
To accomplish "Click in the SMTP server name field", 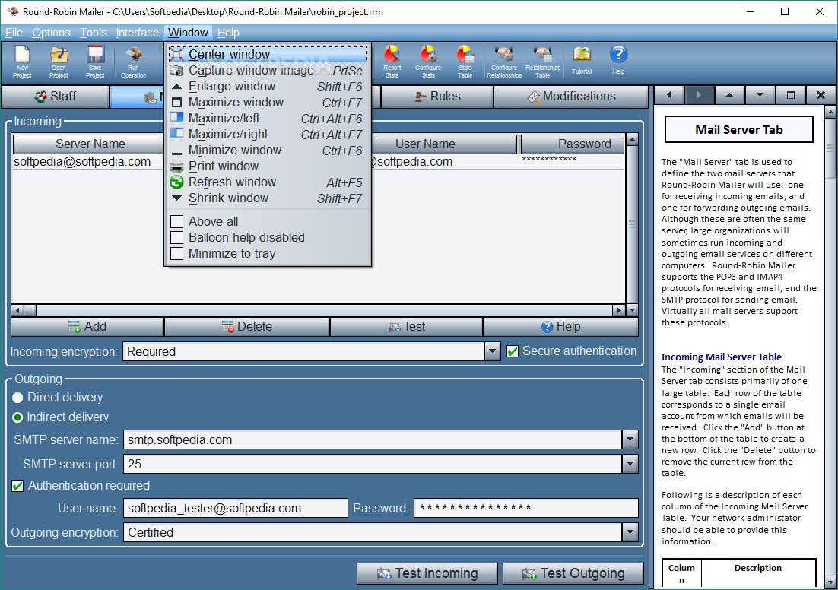I will pyautogui.click(x=373, y=439).
